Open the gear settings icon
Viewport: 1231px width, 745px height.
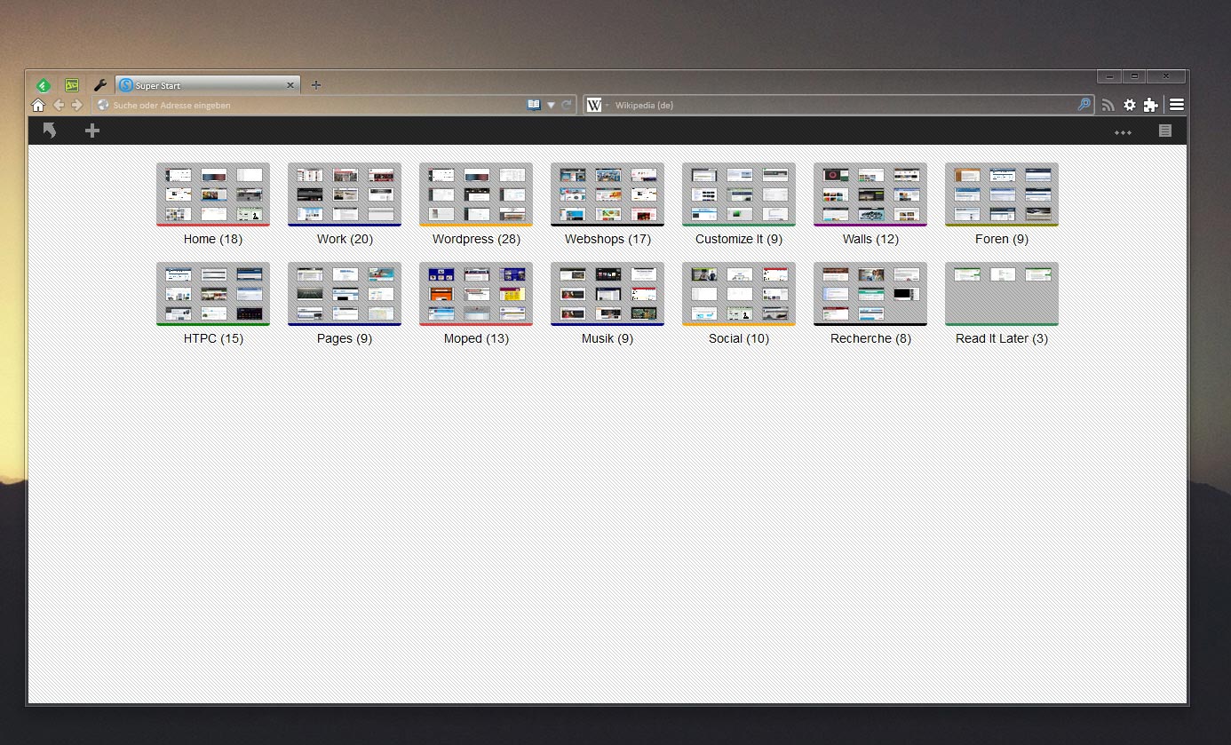pos(1130,105)
